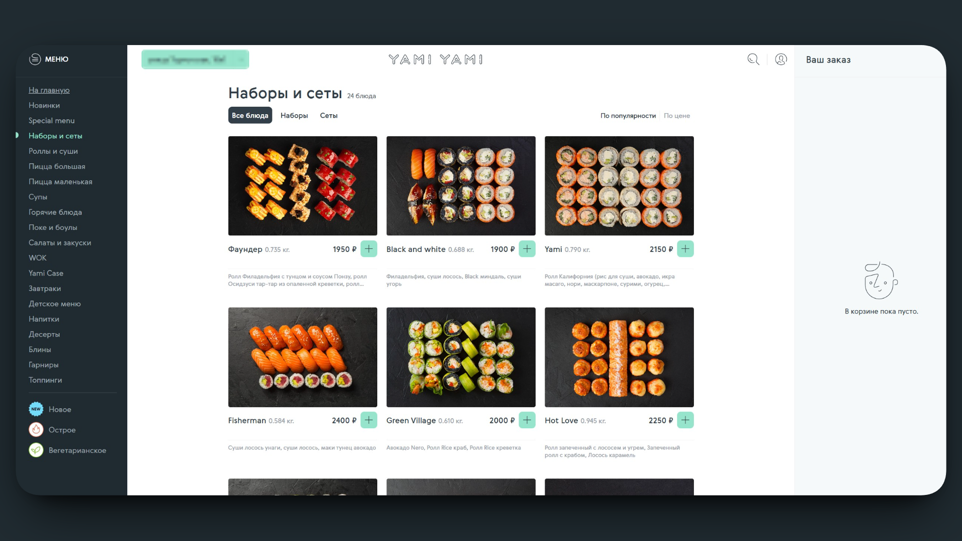The image size is (962, 541).
Task: Click the hamburger MENU icon
Action: pyautogui.click(x=35, y=59)
